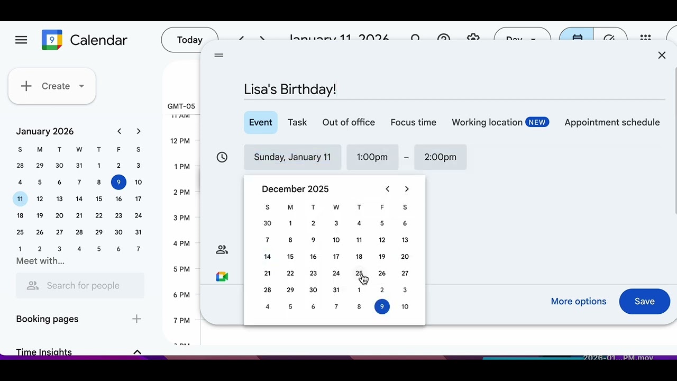Pick December 10 in the date picker
The height and width of the screenshot is (381, 677).
pyautogui.click(x=336, y=240)
